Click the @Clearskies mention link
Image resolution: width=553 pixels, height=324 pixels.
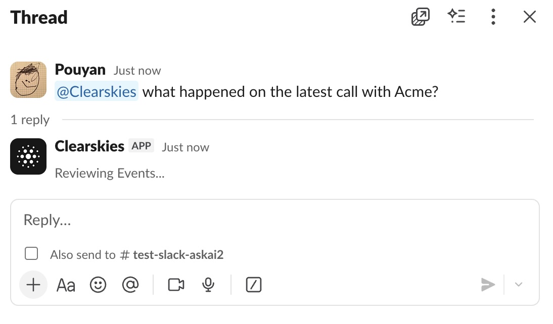[96, 92]
